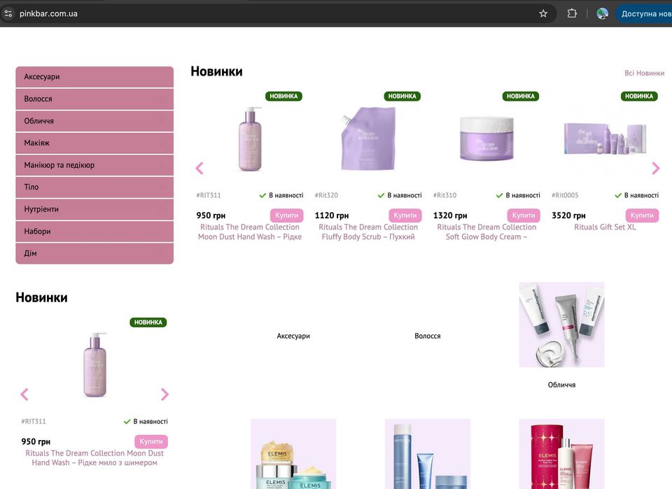672x489 pixels.
Task: Bookmark this page with the star icon
Action: pos(543,14)
